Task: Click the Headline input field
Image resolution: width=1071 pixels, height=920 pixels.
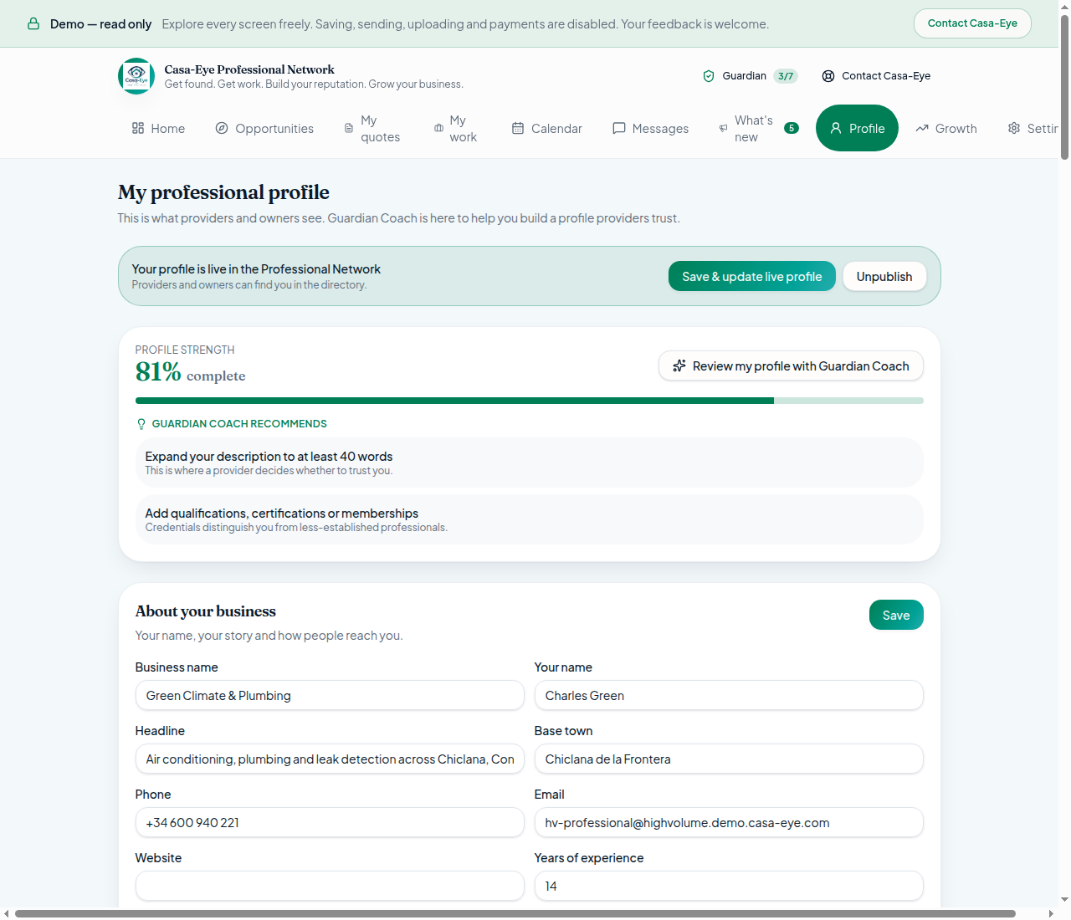Action: (x=330, y=759)
